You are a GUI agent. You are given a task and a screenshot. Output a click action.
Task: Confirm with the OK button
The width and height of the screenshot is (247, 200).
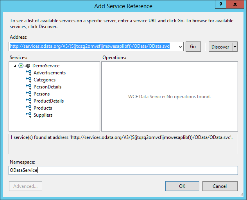click(182, 186)
